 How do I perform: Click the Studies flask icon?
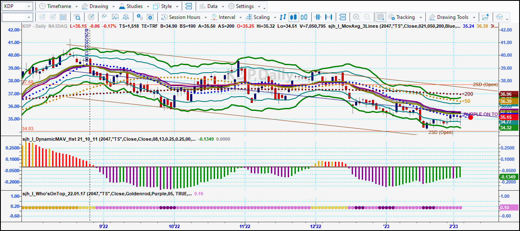click(122, 6)
